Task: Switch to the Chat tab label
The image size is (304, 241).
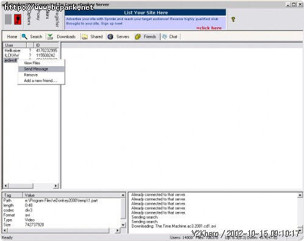Action: [173, 36]
